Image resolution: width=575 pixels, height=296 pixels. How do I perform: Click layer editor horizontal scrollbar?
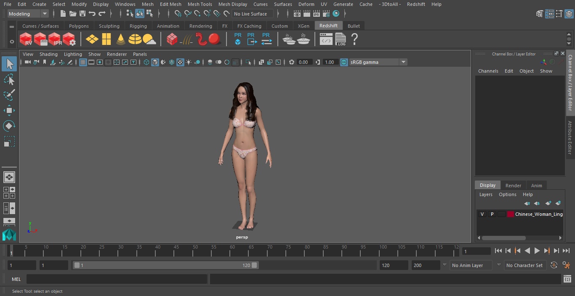pos(504,238)
